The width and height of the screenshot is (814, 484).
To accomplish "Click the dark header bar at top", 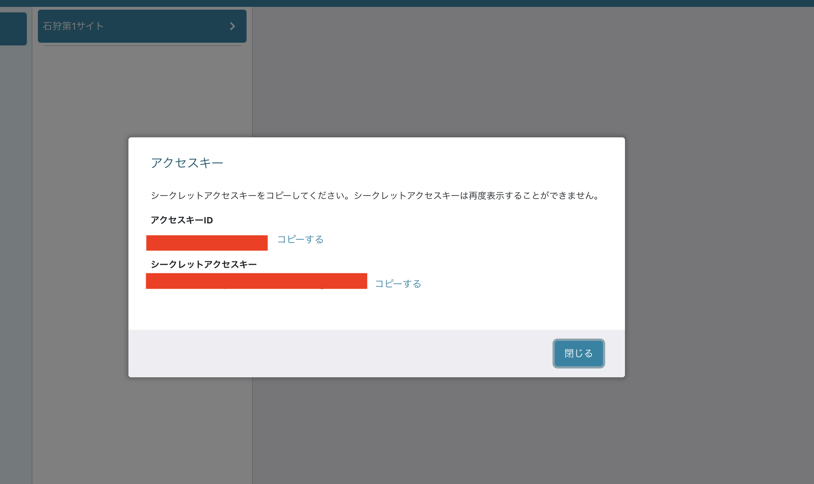I will pos(406,3).
